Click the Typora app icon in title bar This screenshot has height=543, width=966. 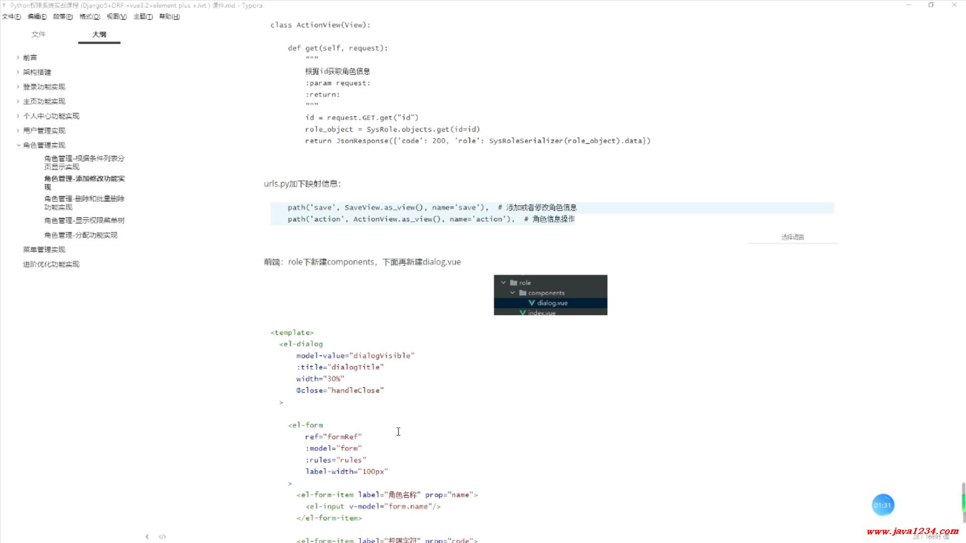[x=4, y=6]
